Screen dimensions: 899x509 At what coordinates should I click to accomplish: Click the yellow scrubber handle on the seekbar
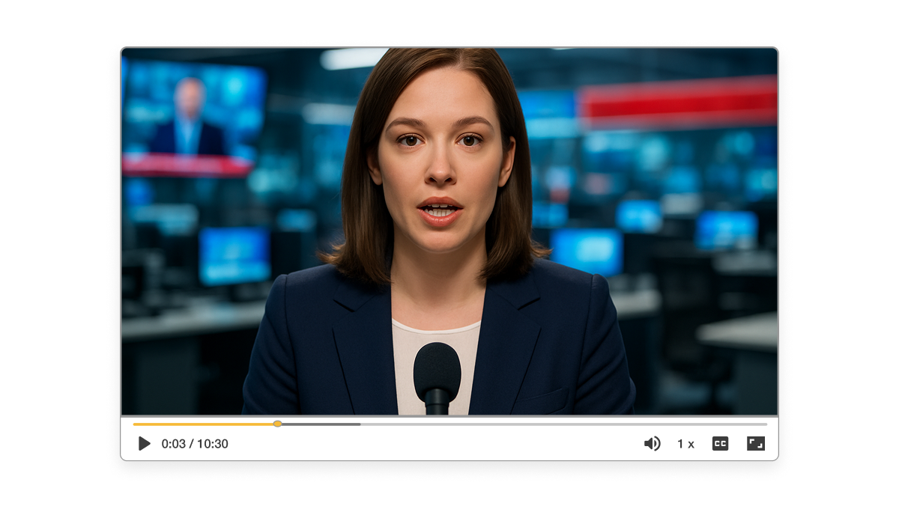click(x=278, y=424)
